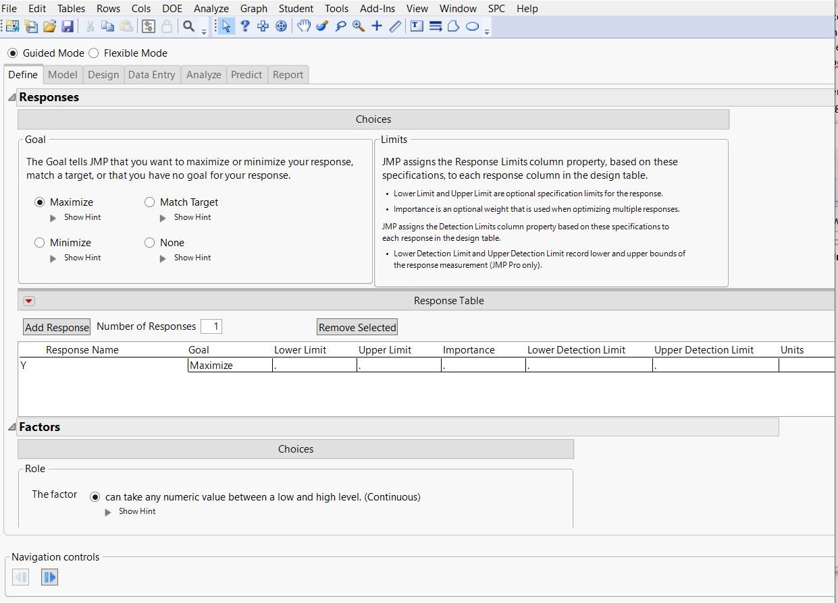Select the Text annotation tool
838x603 pixels.
417,26
